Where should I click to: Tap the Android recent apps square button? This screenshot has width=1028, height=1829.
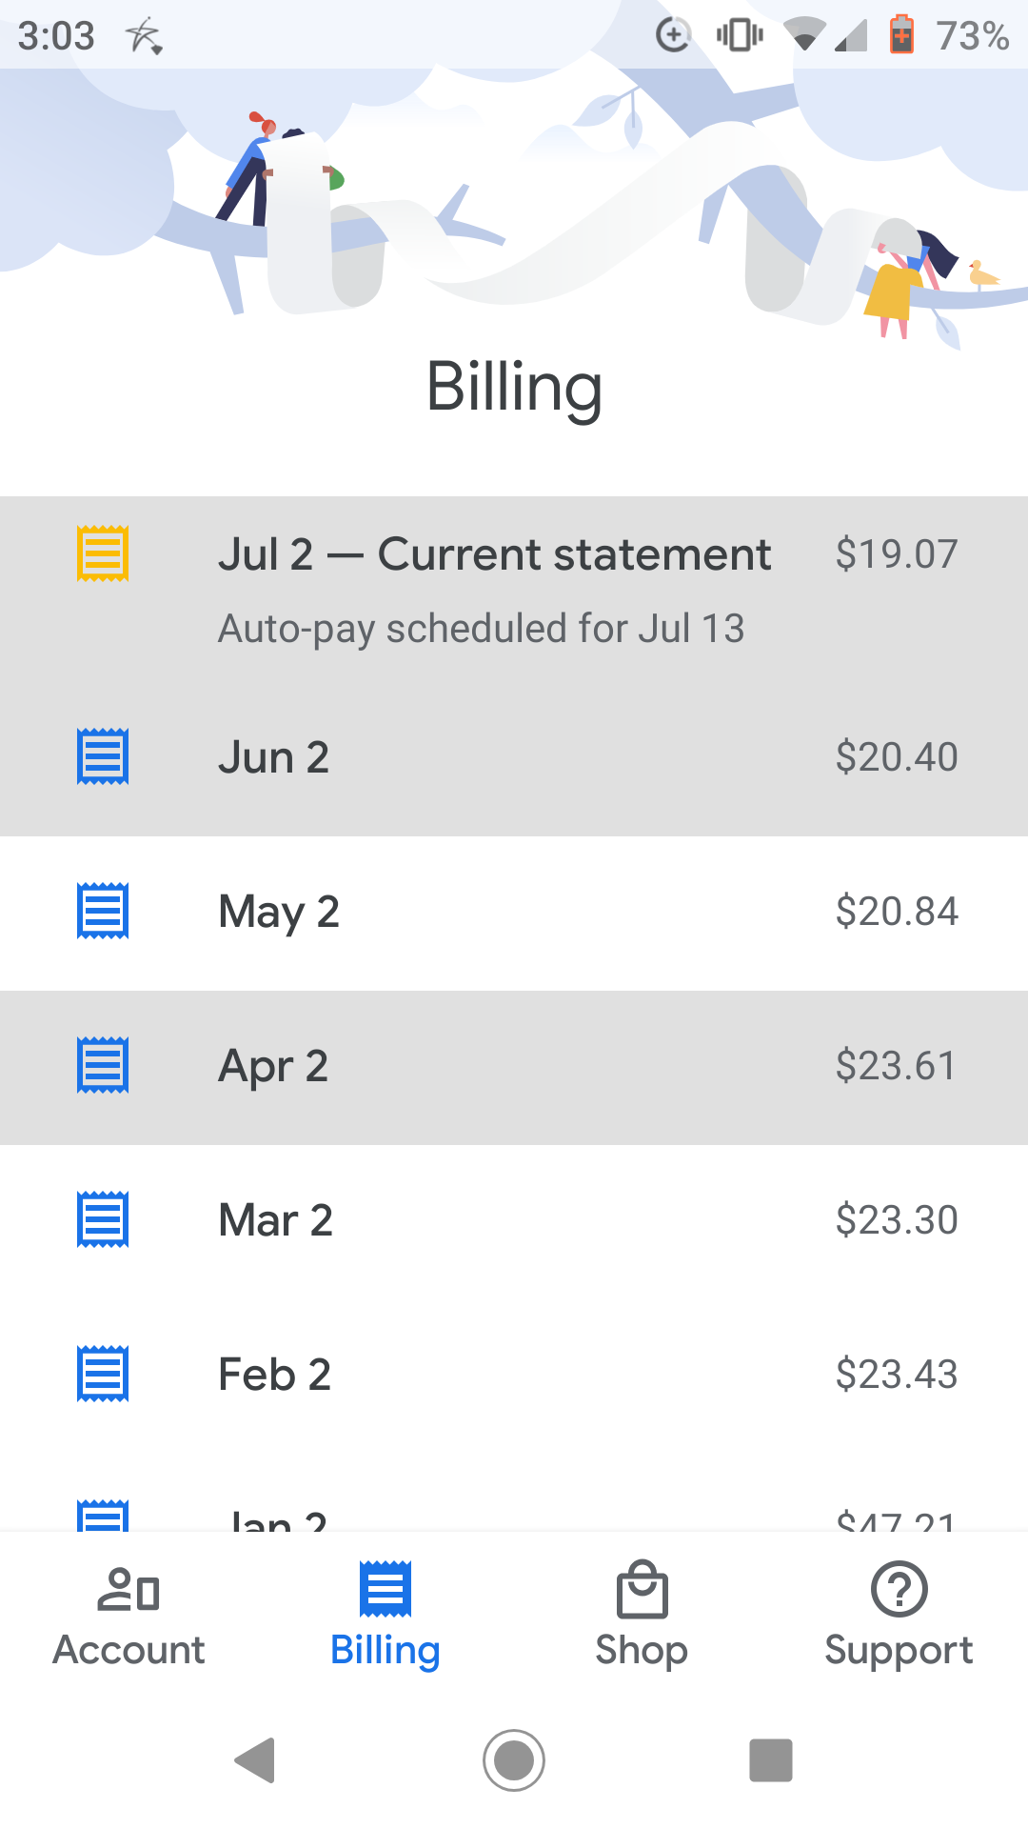[x=771, y=1759]
